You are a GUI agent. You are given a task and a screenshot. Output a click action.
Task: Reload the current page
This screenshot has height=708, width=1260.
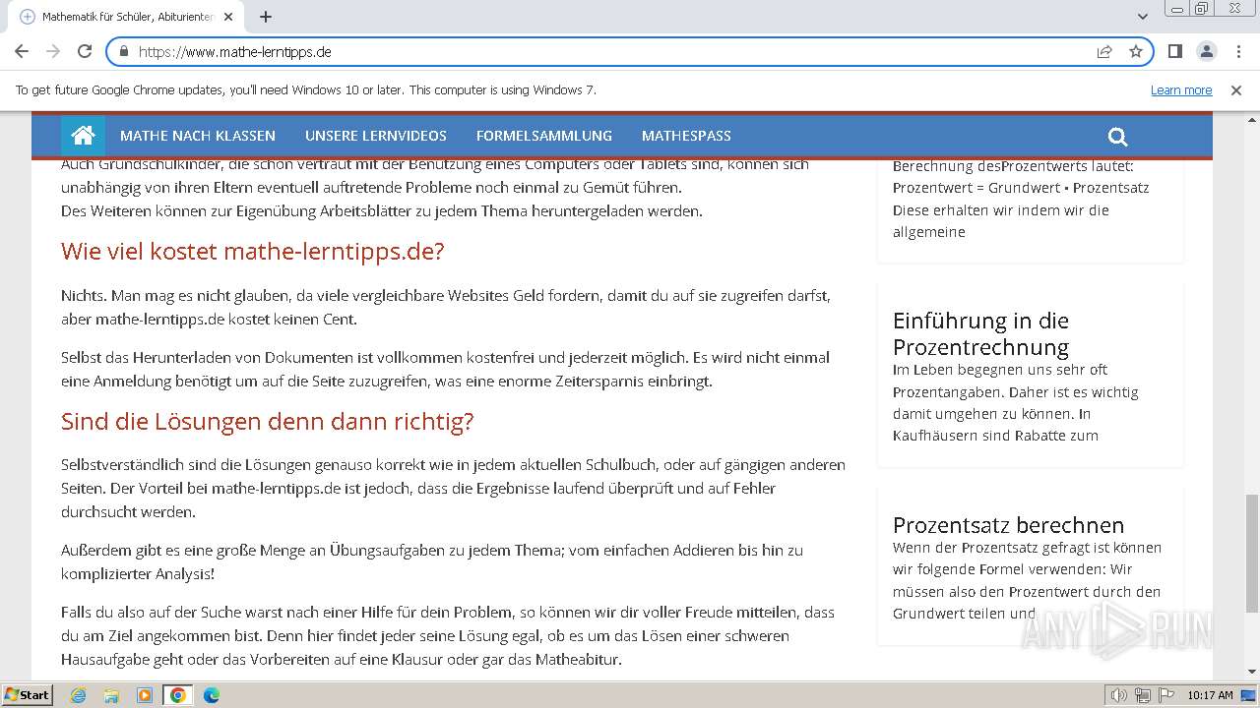click(x=85, y=52)
